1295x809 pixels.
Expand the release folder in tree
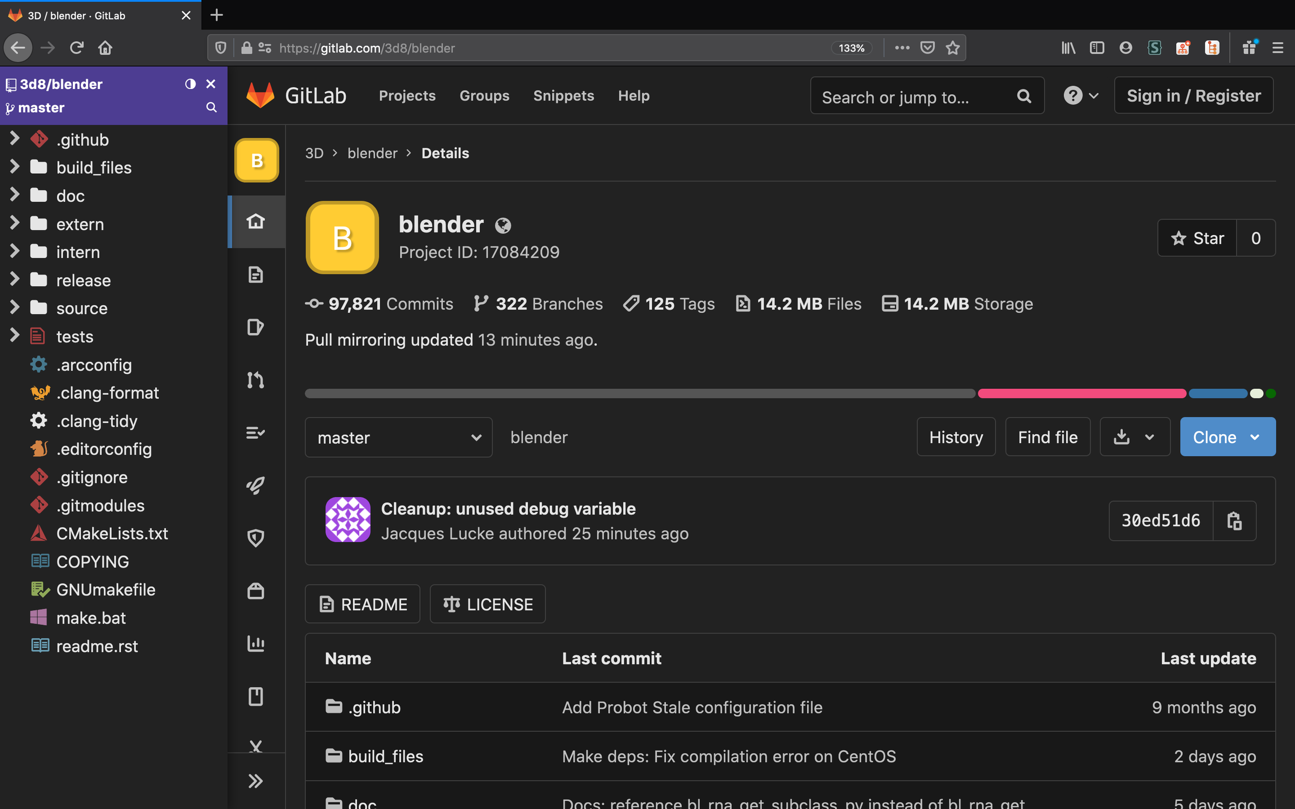click(x=15, y=280)
